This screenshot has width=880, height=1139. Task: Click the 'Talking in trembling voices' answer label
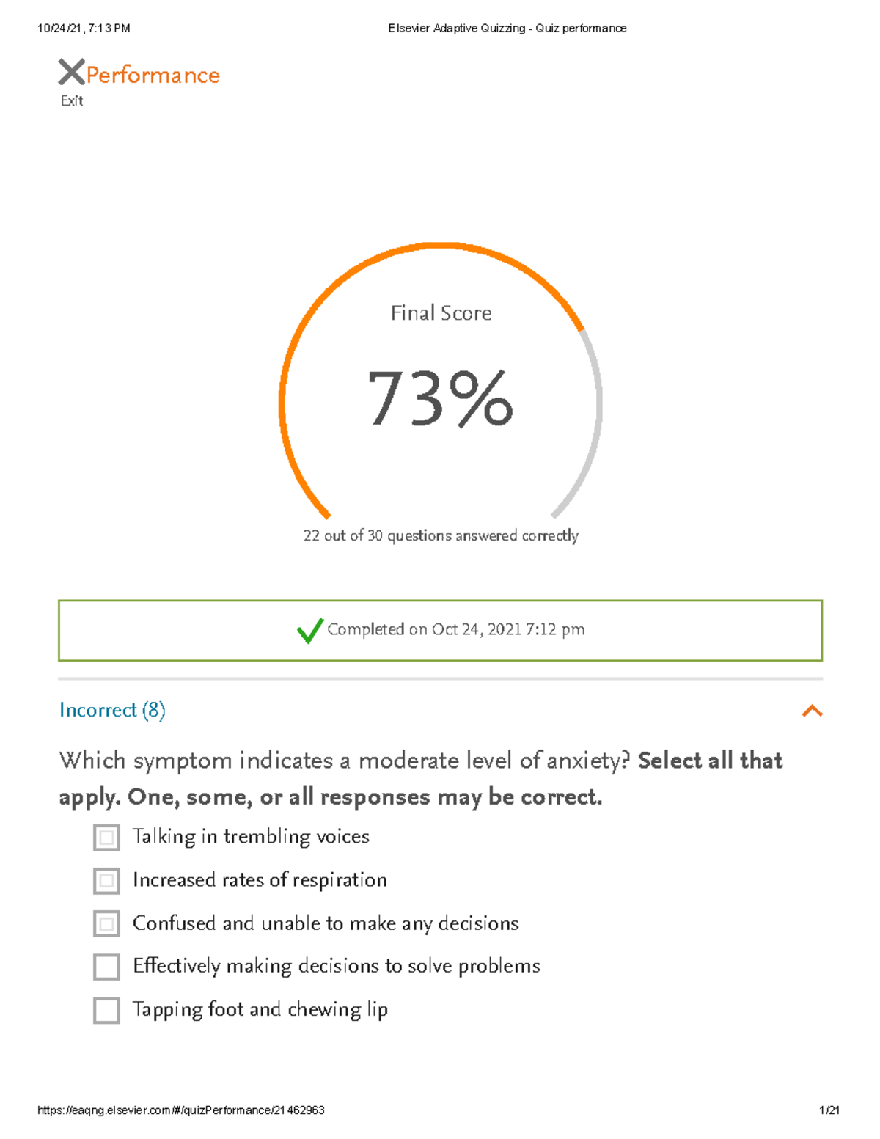(x=251, y=837)
